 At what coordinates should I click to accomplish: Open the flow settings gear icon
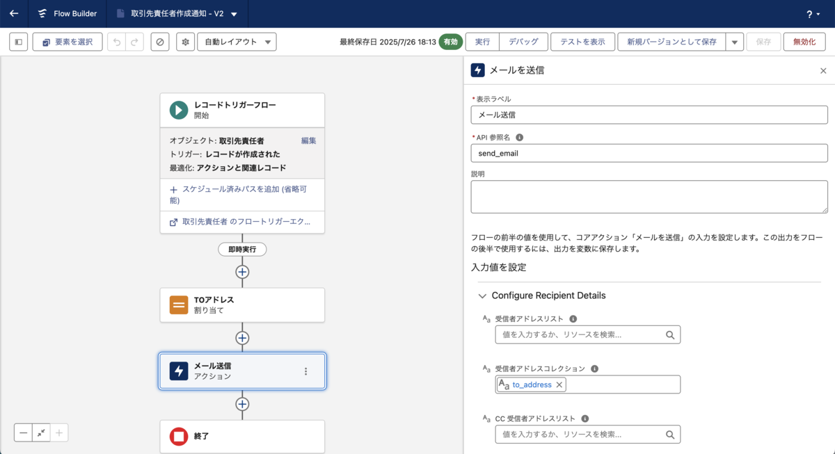coord(185,42)
